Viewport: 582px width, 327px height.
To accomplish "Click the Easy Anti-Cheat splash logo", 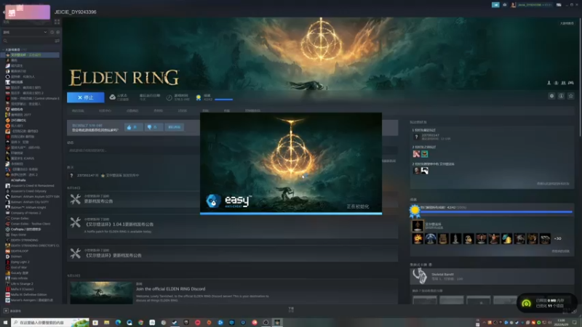I will [228, 201].
